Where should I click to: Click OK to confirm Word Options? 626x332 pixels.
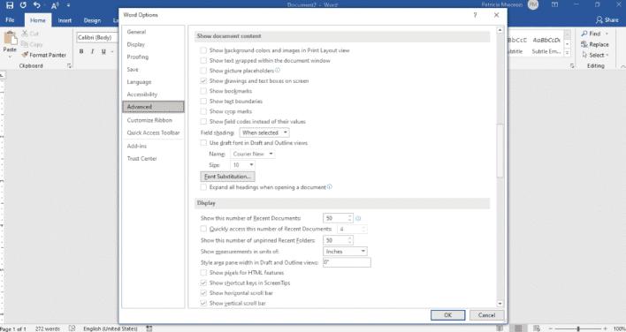coord(448,315)
